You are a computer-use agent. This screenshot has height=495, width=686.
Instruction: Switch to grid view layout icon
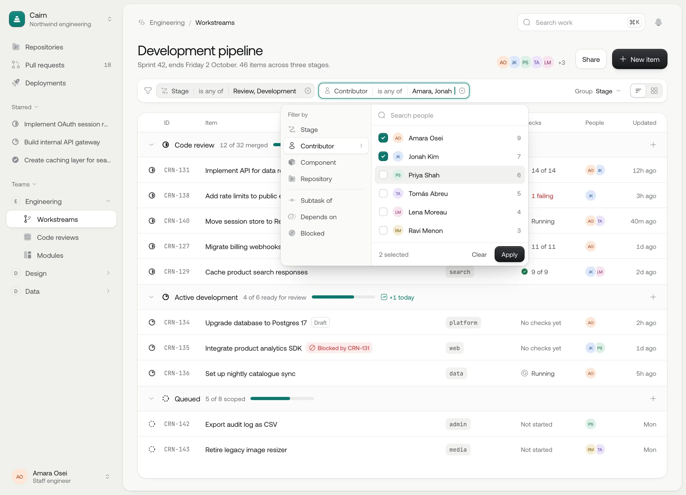click(x=654, y=91)
